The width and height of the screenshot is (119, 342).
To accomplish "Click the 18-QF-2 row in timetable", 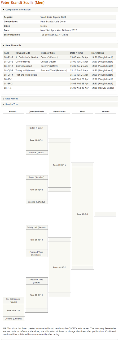I will tap(59, 66).
